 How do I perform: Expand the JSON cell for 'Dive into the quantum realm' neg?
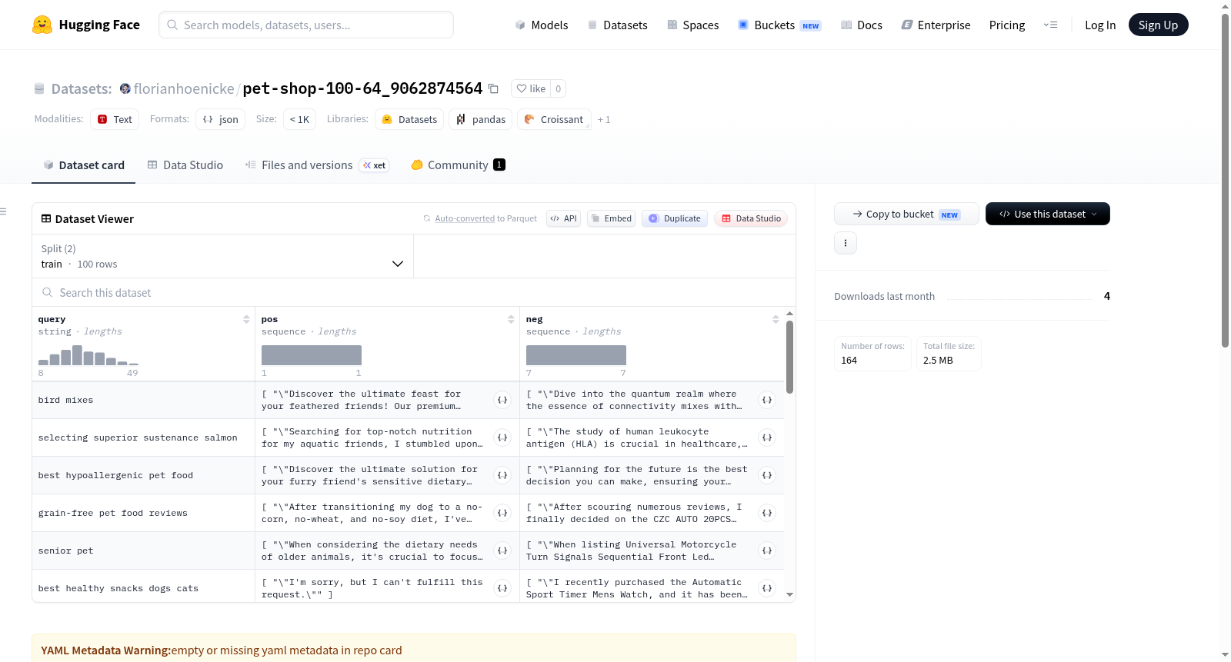click(x=767, y=400)
